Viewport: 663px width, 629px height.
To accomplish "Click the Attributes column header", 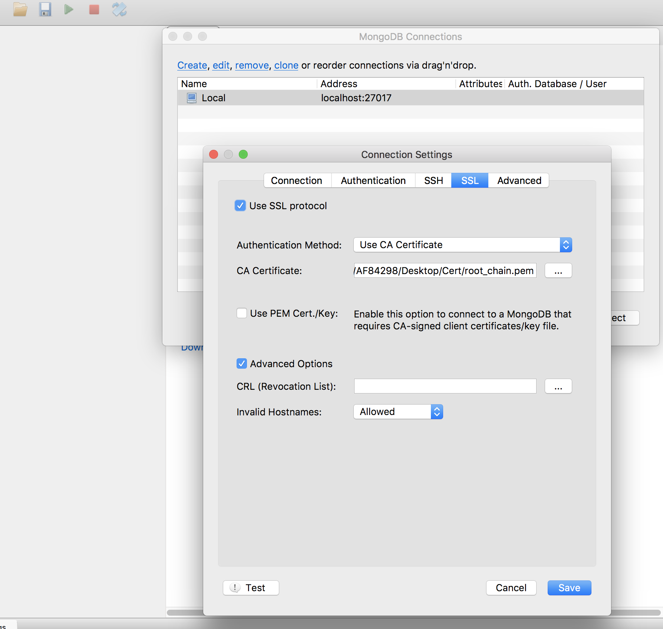I will pyautogui.click(x=481, y=84).
